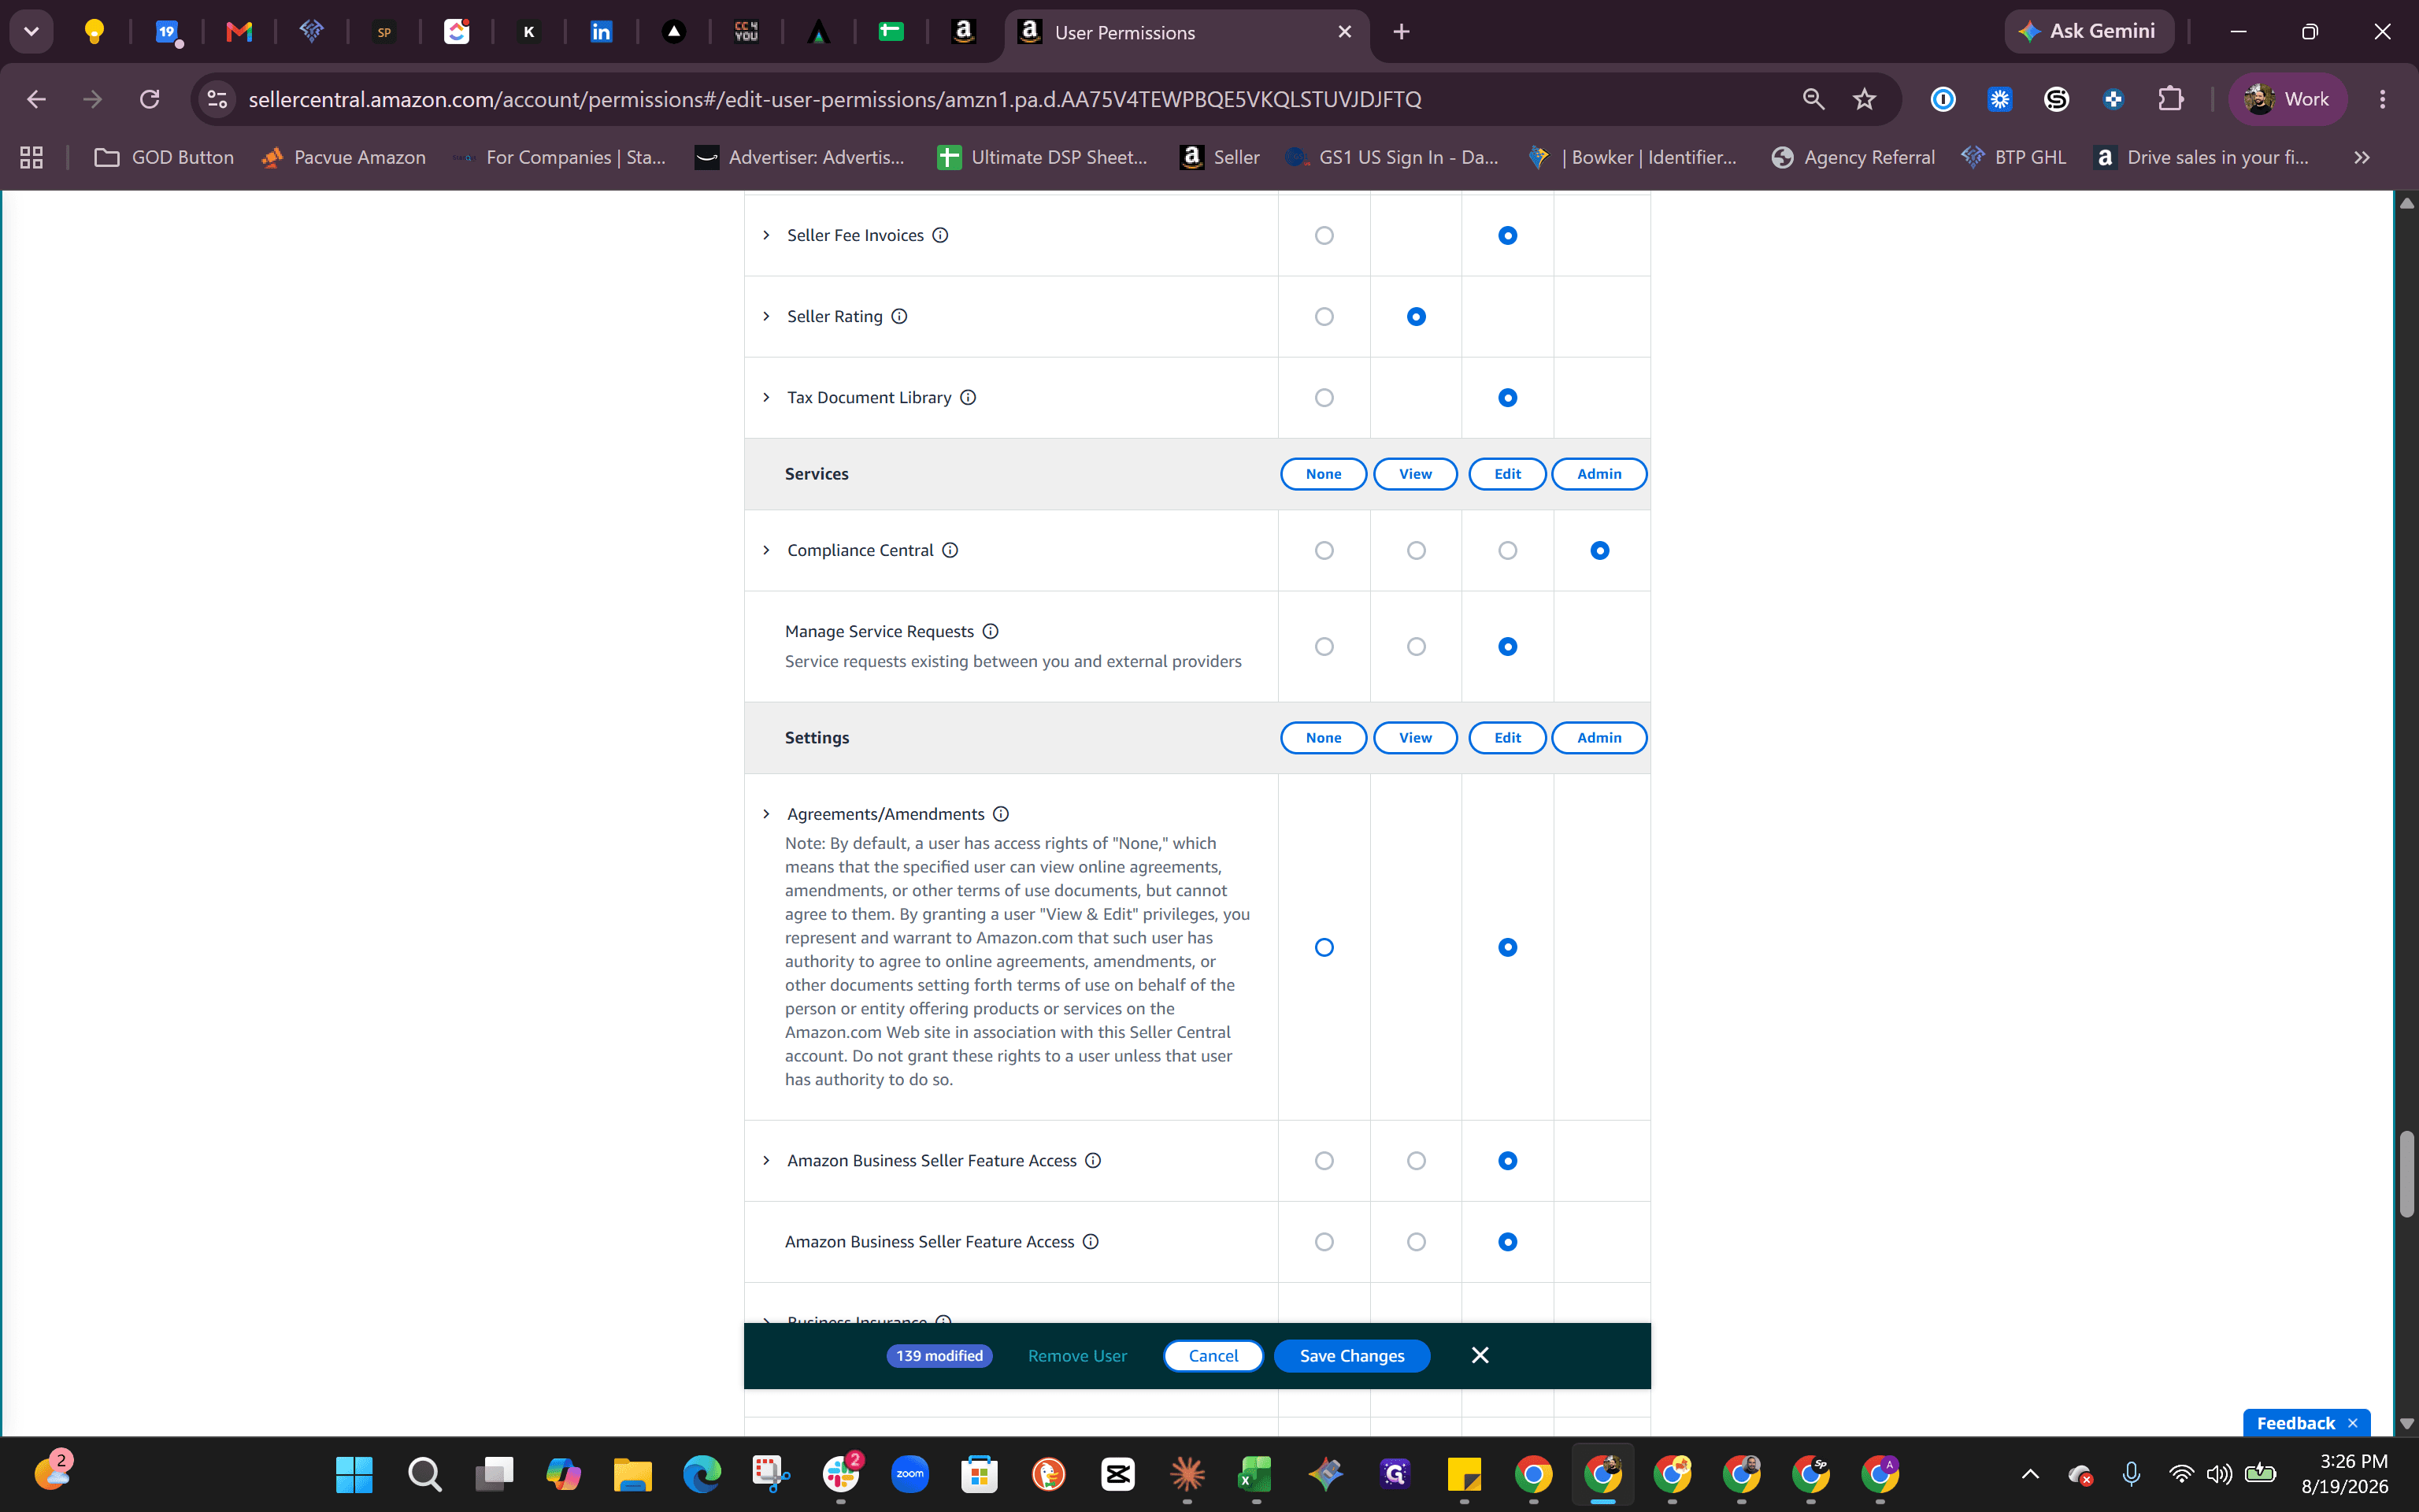Click Compliance Central info icon
This screenshot has width=2419, height=1512.
[950, 550]
